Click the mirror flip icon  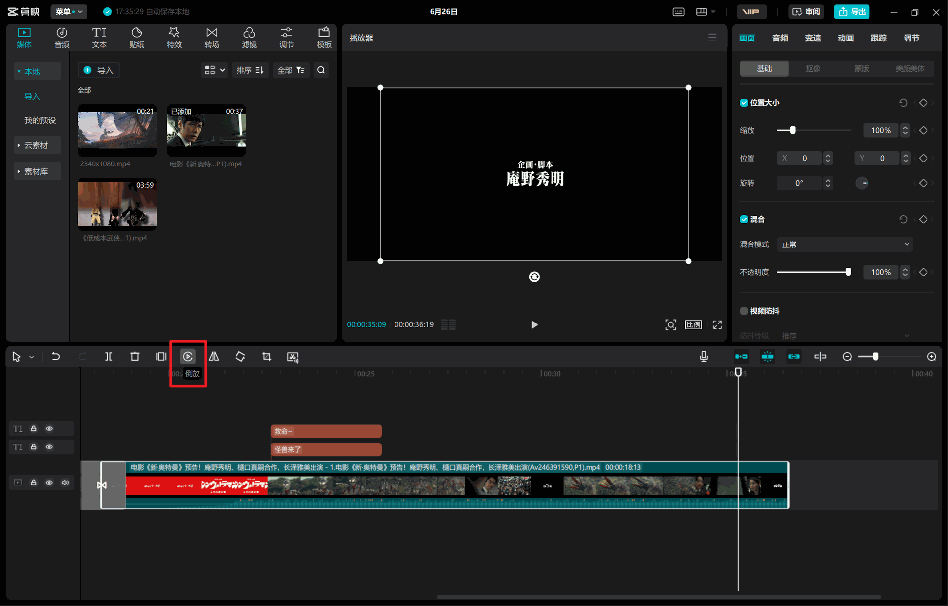(x=214, y=356)
